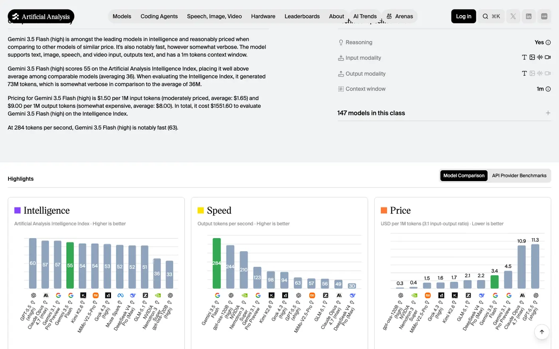Click the green 3.4 bar in Price chart
This screenshot has width=559, height=349.
495,282
